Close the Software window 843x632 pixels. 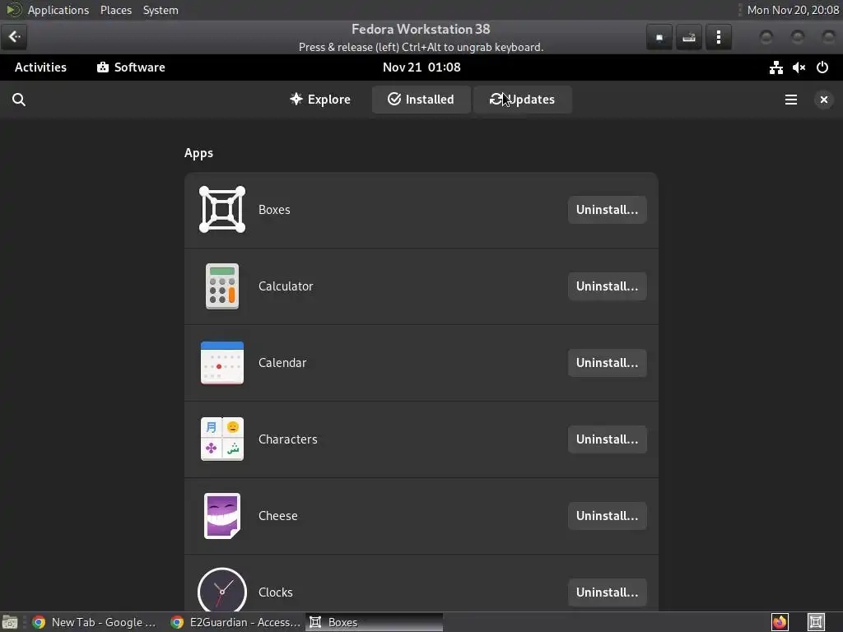[823, 100]
